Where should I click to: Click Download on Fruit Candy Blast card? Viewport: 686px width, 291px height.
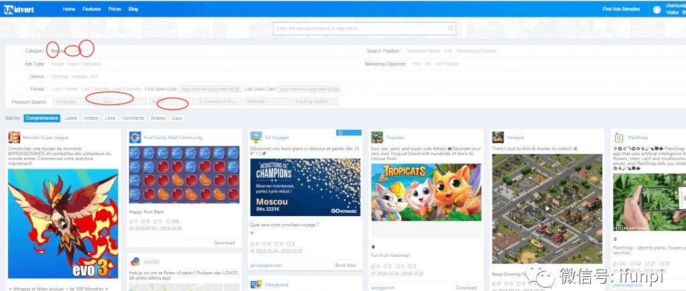pyautogui.click(x=224, y=243)
